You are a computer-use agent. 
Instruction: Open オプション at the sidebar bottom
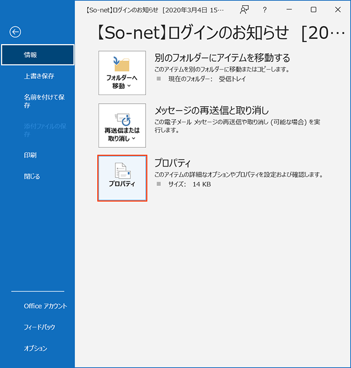pos(36,348)
